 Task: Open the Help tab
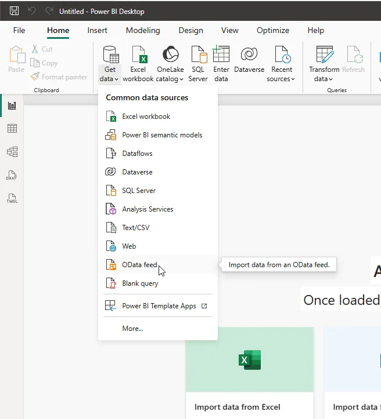pos(316,31)
